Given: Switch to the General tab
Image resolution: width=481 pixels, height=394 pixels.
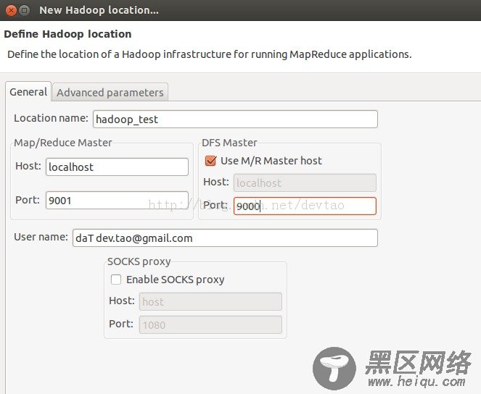Looking at the screenshot, I should [28, 92].
